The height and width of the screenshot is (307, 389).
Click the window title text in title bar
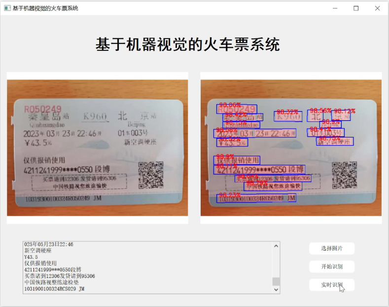[45, 8]
